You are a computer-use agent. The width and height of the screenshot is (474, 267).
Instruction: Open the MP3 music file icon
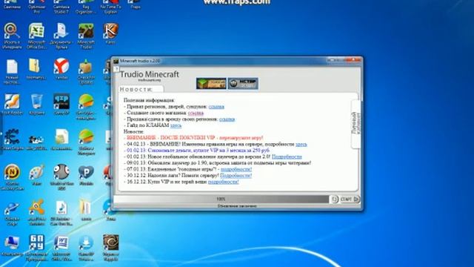pos(61,208)
